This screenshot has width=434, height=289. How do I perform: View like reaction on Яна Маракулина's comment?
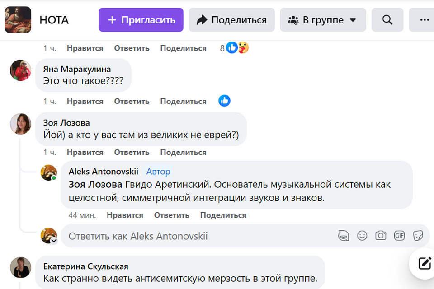(224, 101)
